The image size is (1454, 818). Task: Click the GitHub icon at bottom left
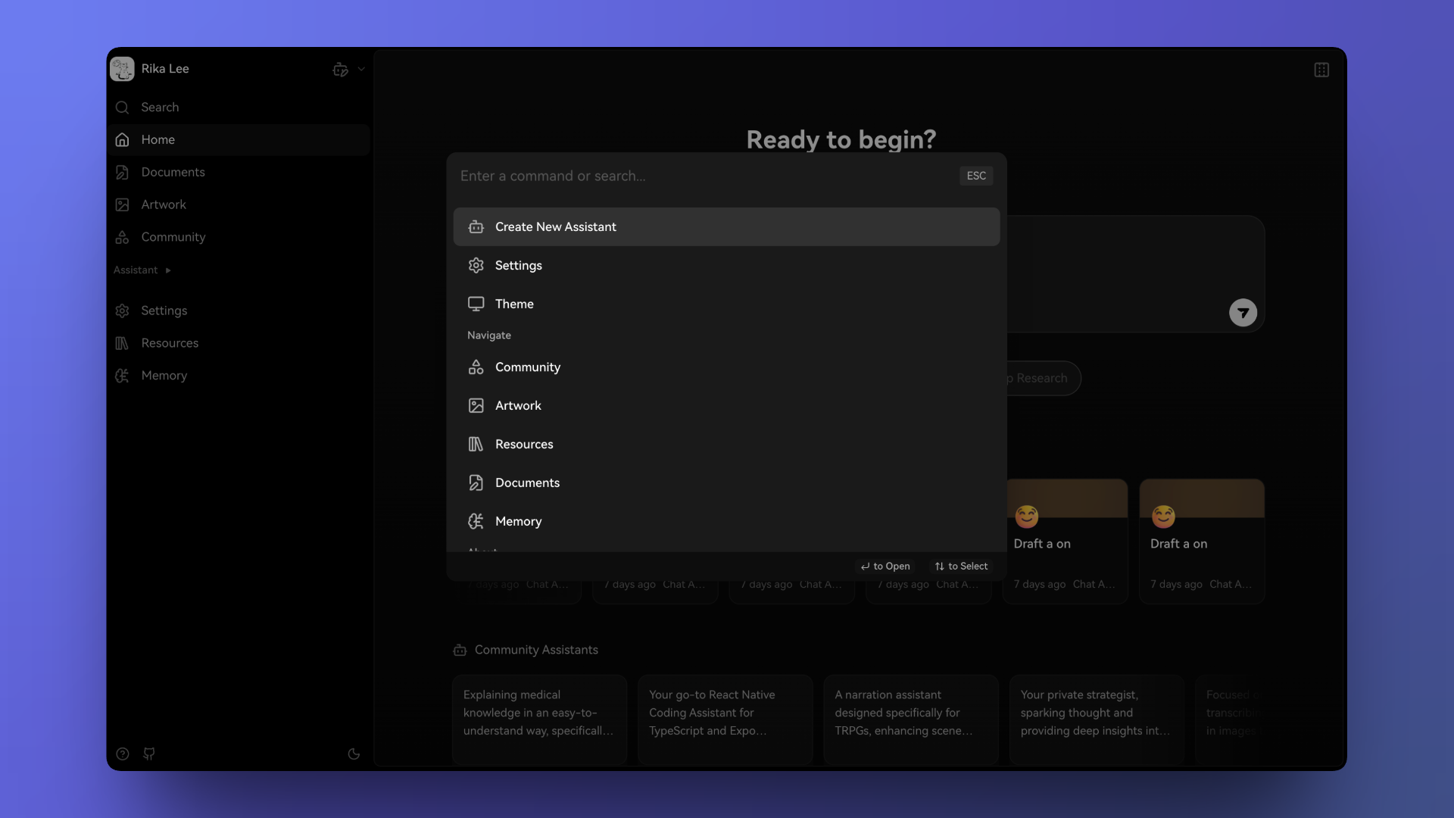pyautogui.click(x=148, y=754)
